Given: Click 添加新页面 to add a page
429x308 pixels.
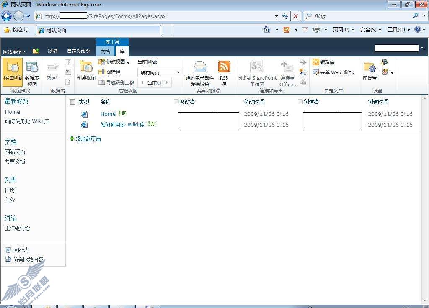Looking at the screenshot, I should 88,139.
